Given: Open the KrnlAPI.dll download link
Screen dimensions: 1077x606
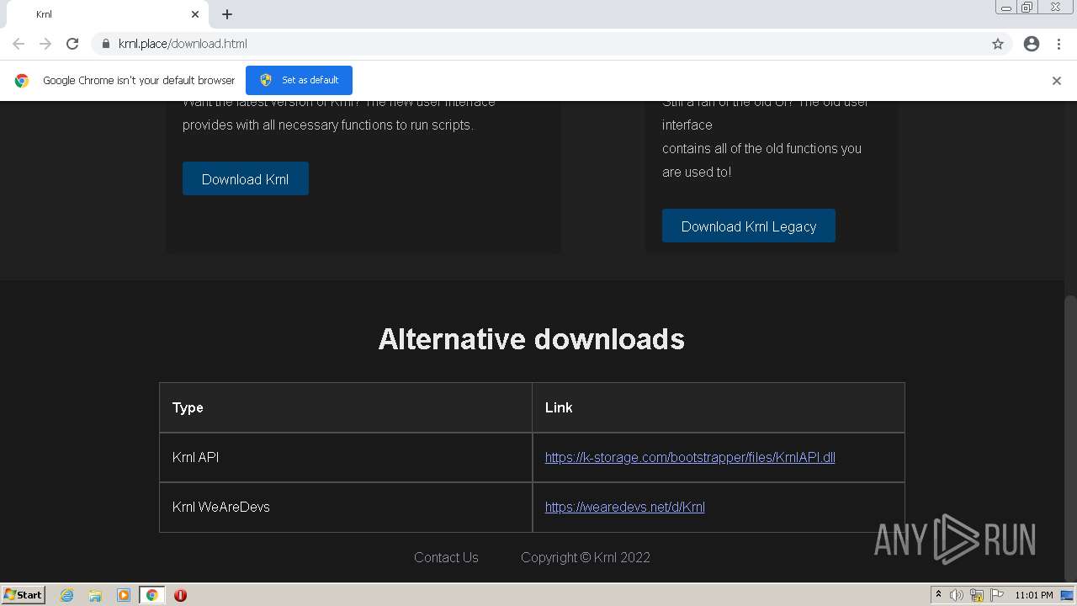Looking at the screenshot, I should tap(690, 457).
